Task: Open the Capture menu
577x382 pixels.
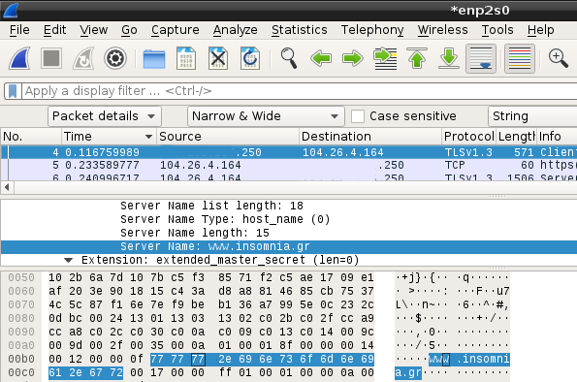Action: (176, 30)
